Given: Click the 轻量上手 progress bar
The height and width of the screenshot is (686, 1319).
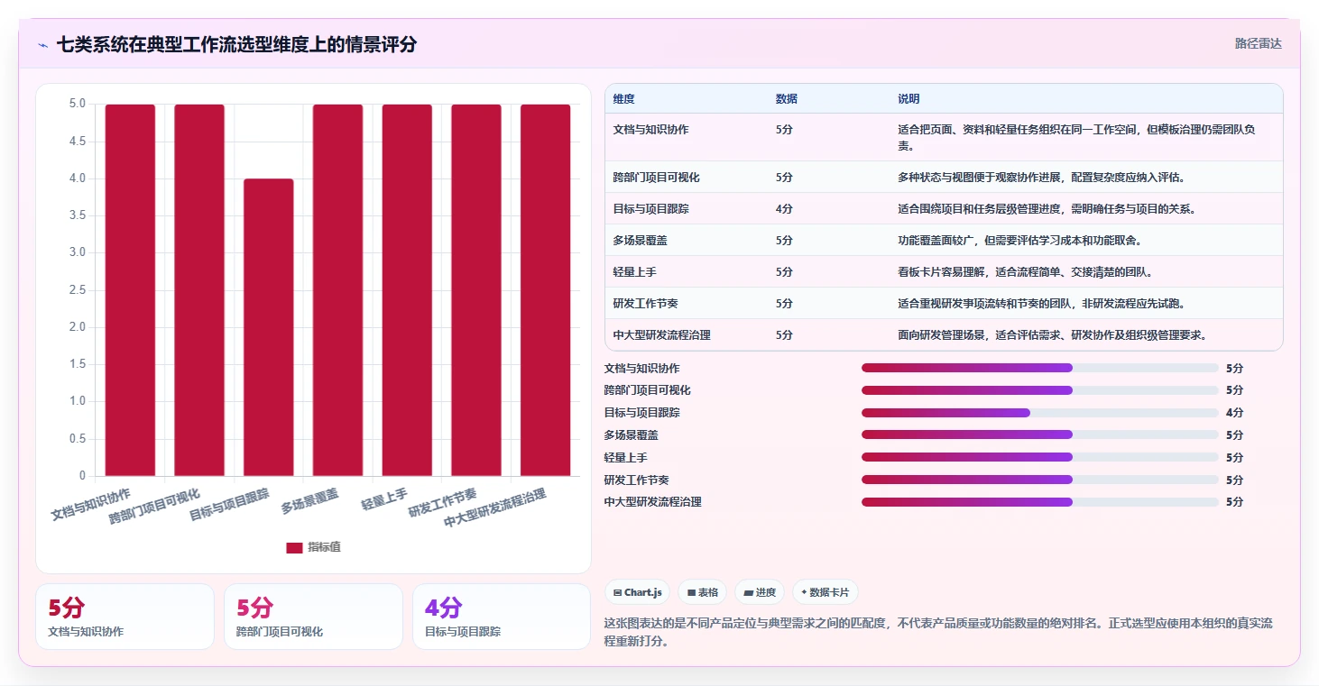Looking at the screenshot, I should [1040, 457].
